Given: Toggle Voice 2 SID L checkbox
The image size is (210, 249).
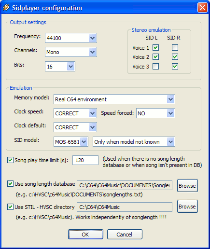Looking at the screenshot, I should pos(155,57).
